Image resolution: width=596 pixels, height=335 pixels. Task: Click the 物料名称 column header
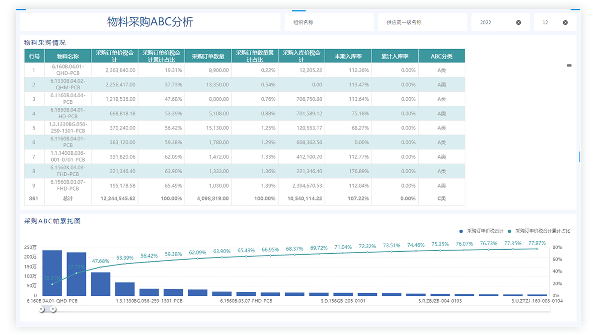pyautogui.click(x=68, y=56)
